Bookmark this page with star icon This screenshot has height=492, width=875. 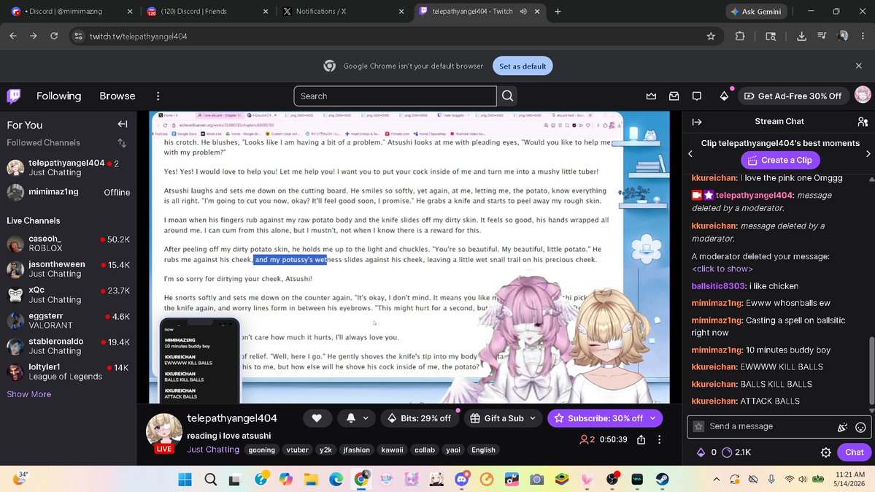pyautogui.click(x=710, y=36)
